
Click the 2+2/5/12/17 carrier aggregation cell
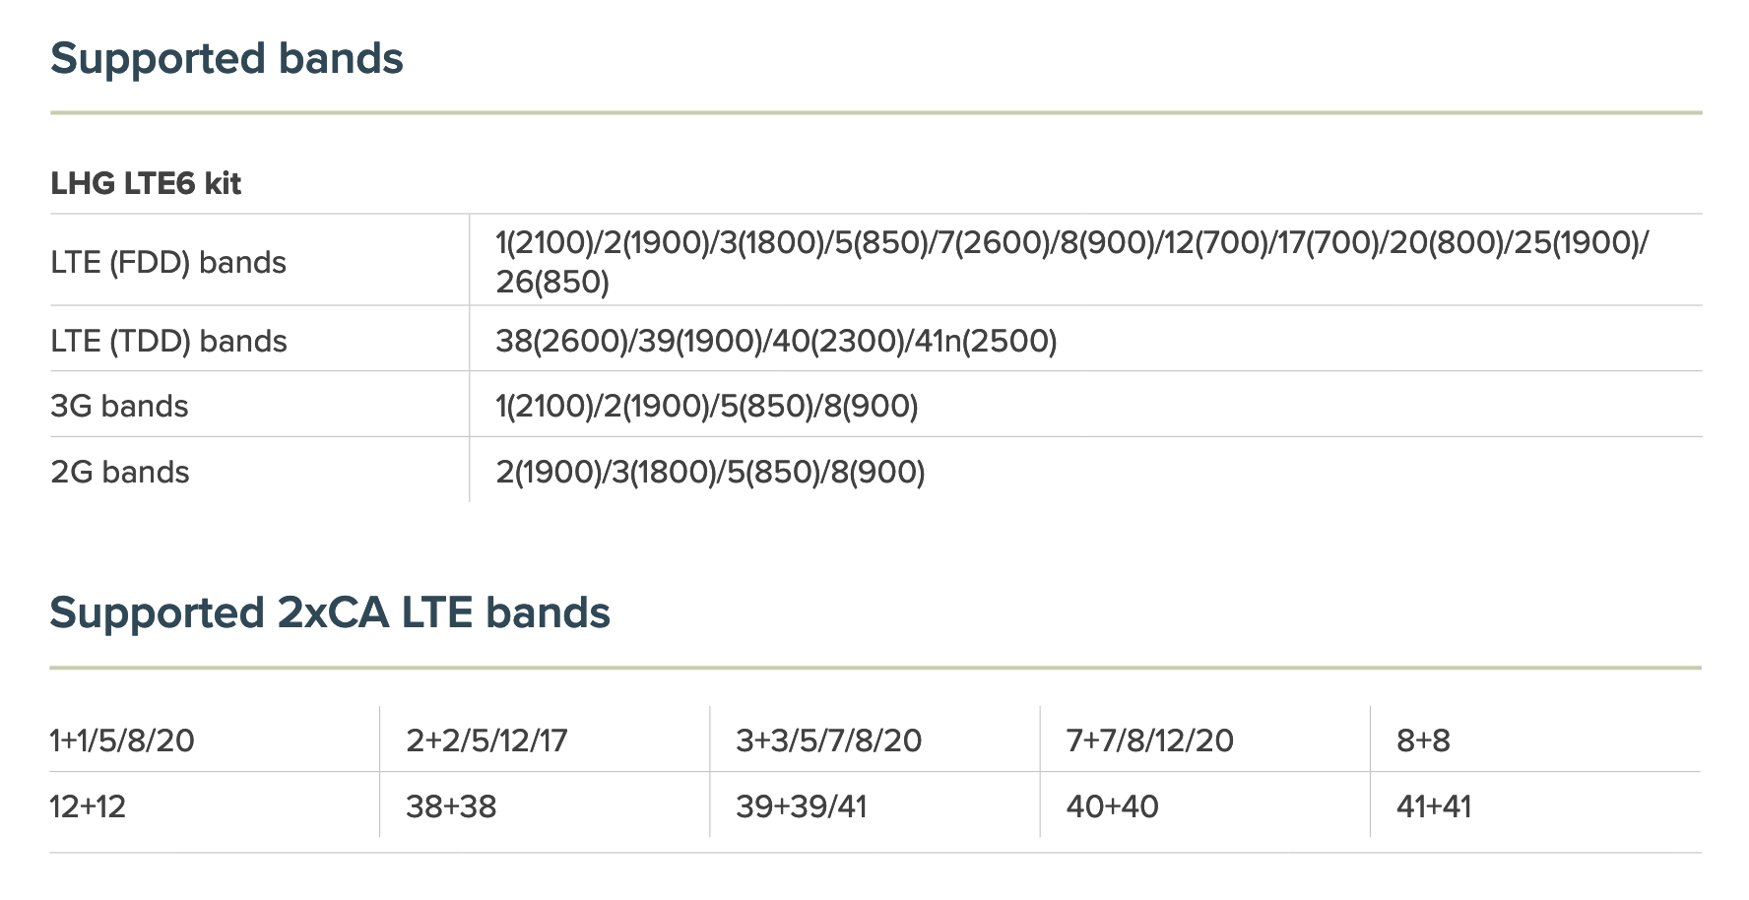[x=486, y=740]
